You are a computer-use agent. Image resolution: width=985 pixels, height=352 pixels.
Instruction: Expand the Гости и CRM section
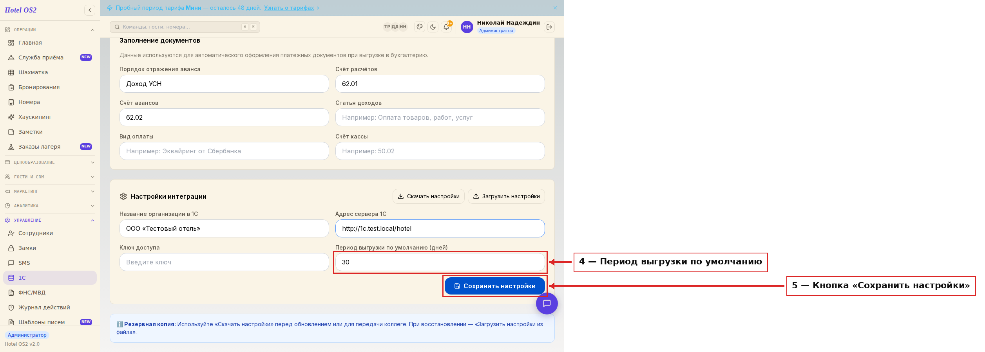click(50, 177)
